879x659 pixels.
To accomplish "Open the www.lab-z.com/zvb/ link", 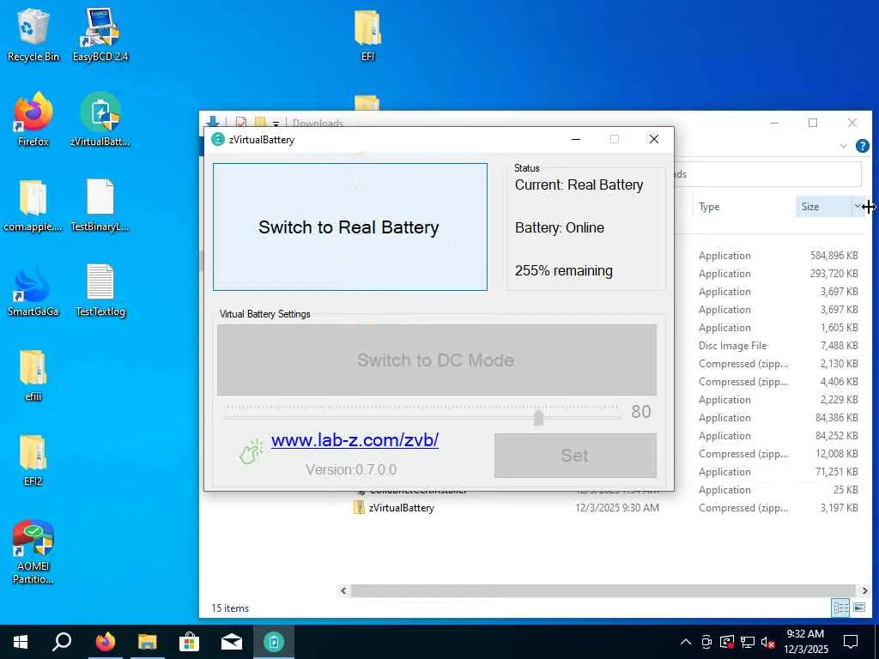I will 355,440.
